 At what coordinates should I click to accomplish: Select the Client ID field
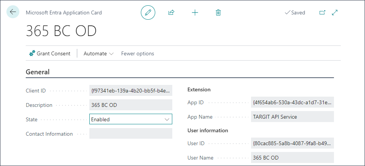131,91
